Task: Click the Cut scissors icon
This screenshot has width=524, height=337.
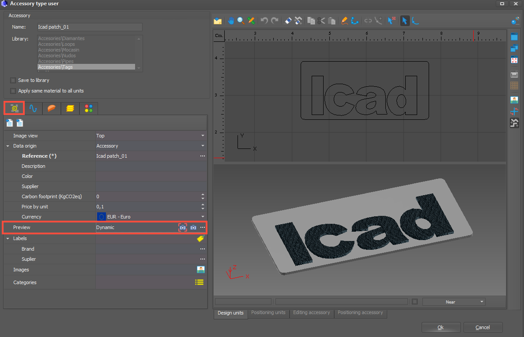Action: (321, 21)
